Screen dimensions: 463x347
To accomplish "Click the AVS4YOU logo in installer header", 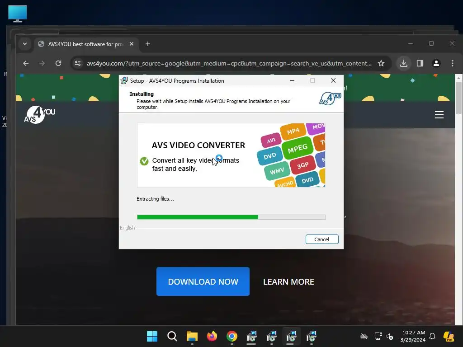I will pos(330,98).
